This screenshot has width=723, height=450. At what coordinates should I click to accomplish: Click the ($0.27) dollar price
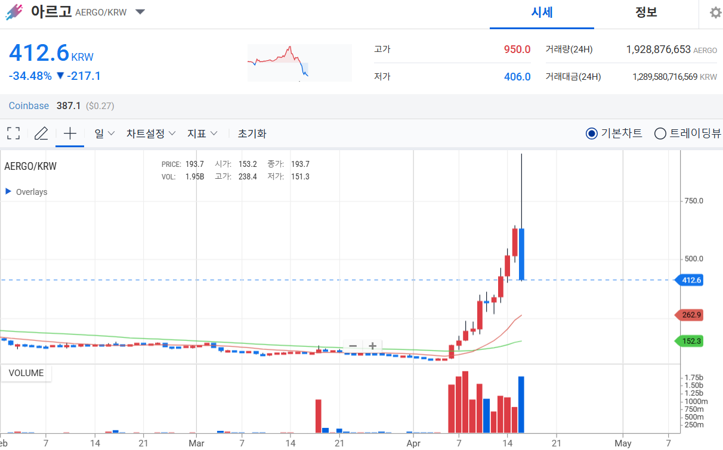pos(100,105)
